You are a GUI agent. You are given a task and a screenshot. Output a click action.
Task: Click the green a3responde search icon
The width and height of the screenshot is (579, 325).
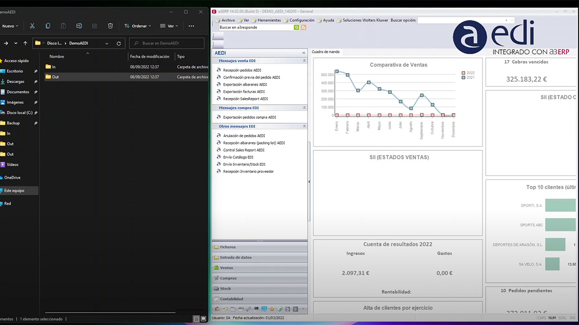click(x=297, y=28)
